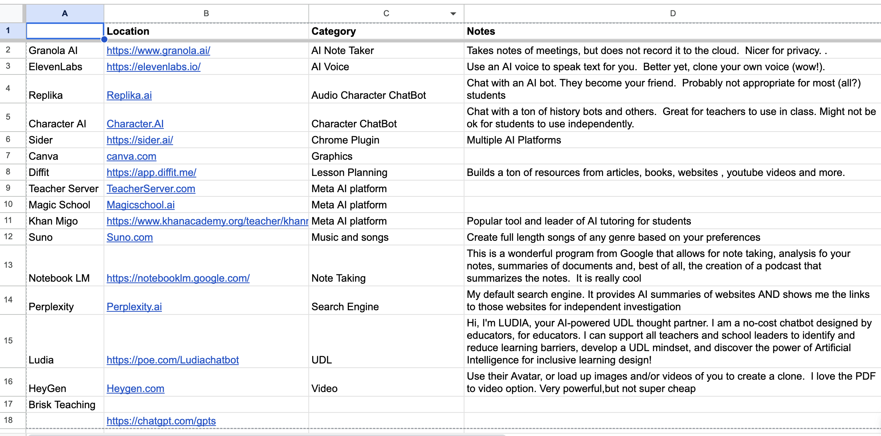Open the Suno.com link
This screenshot has width=881, height=436.
click(129, 237)
